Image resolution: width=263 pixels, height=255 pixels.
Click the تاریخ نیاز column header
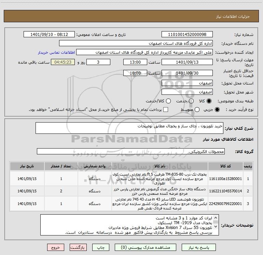coord(27,166)
